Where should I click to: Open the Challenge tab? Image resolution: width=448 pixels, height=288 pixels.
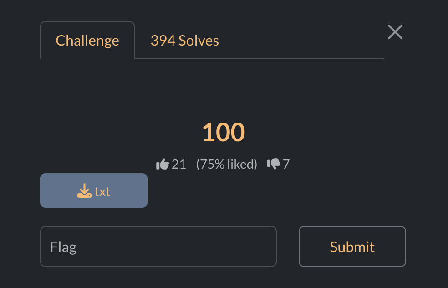(x=87, y=40)
